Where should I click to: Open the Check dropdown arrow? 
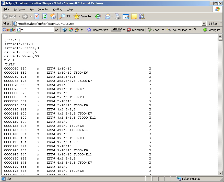pyautogui.click(x=163, y=30)
